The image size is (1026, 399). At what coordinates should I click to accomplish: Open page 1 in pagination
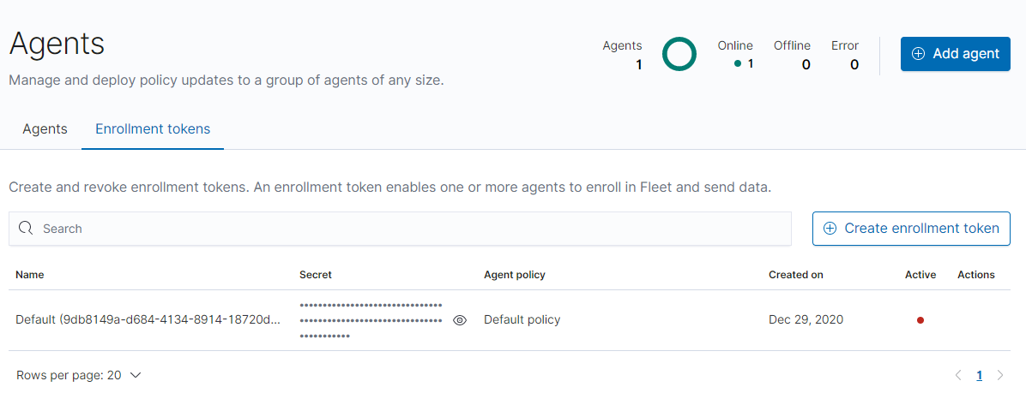pyautogui.click(x=979, y=375)
